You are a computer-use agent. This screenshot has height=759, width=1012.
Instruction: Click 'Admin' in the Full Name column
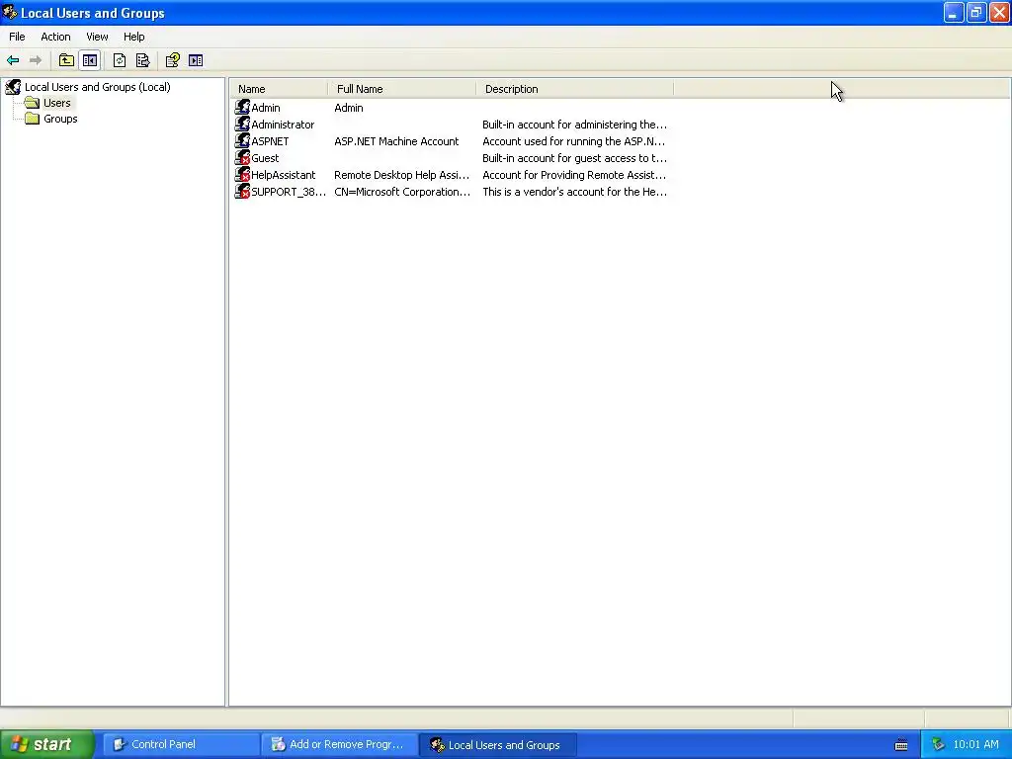pos(349,108)
